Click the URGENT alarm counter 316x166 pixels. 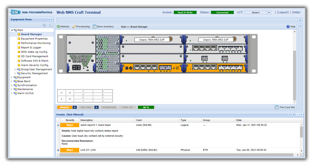click(x=67, y=108)
